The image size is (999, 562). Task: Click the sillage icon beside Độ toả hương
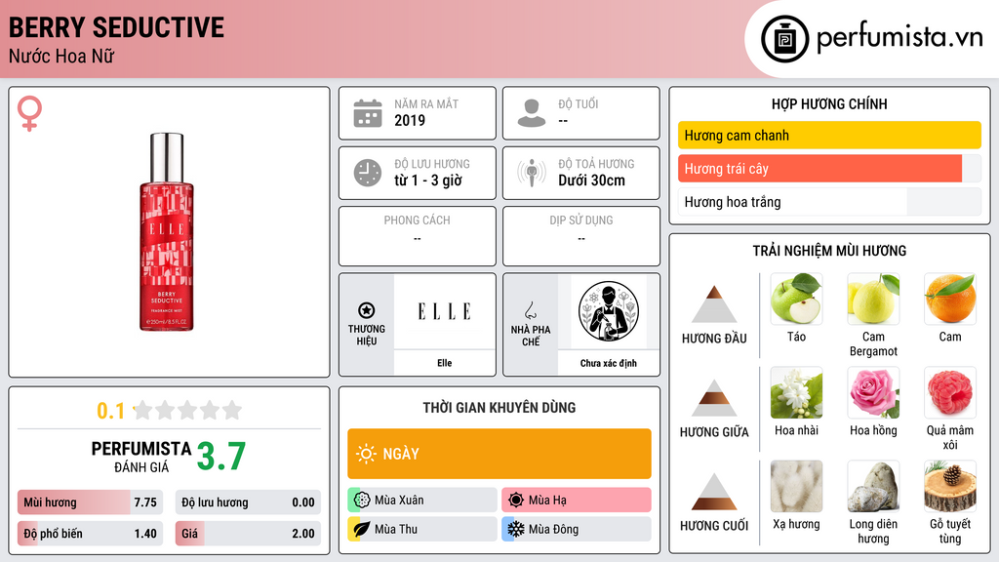[x=532, y=173]
